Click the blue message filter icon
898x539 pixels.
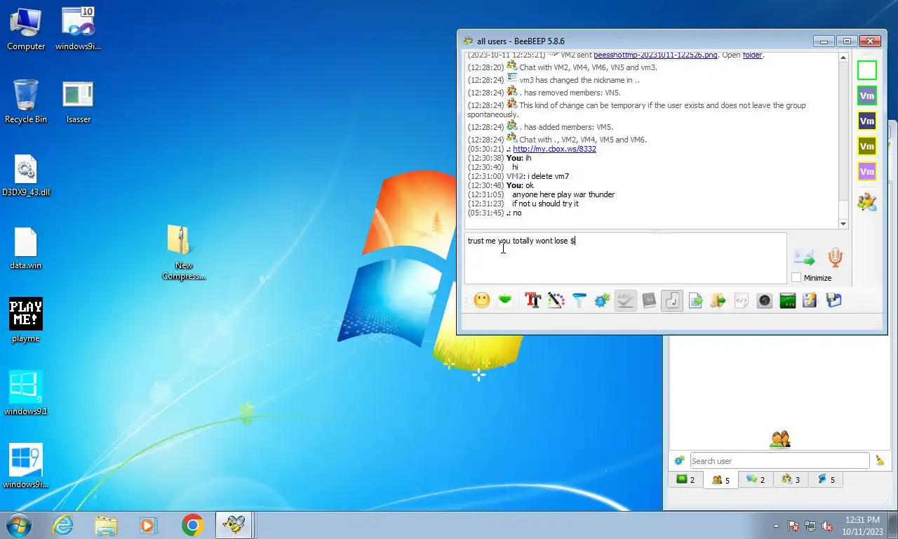click(579, 300)
